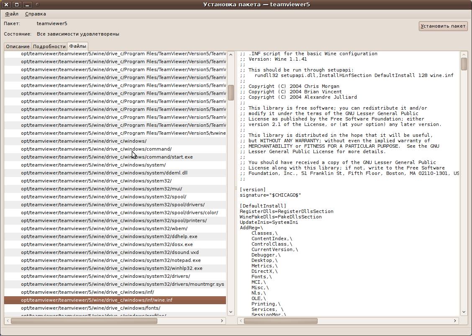
Task: Click the signature="$CHICAGO$" line
Action: coord(270,195)
